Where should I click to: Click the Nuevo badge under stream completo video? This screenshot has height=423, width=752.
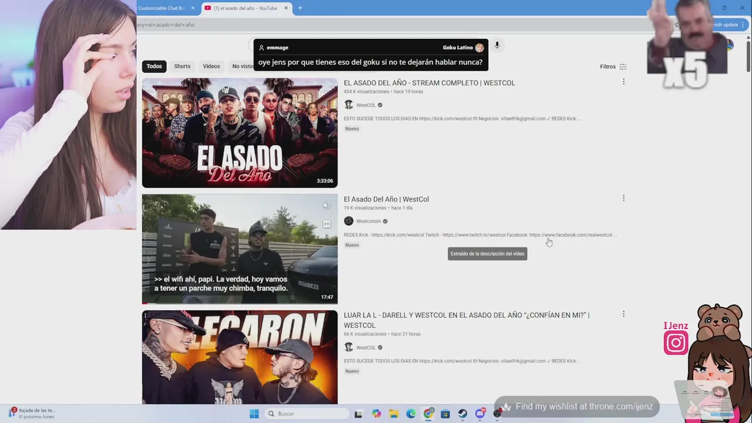pos(352,129)
